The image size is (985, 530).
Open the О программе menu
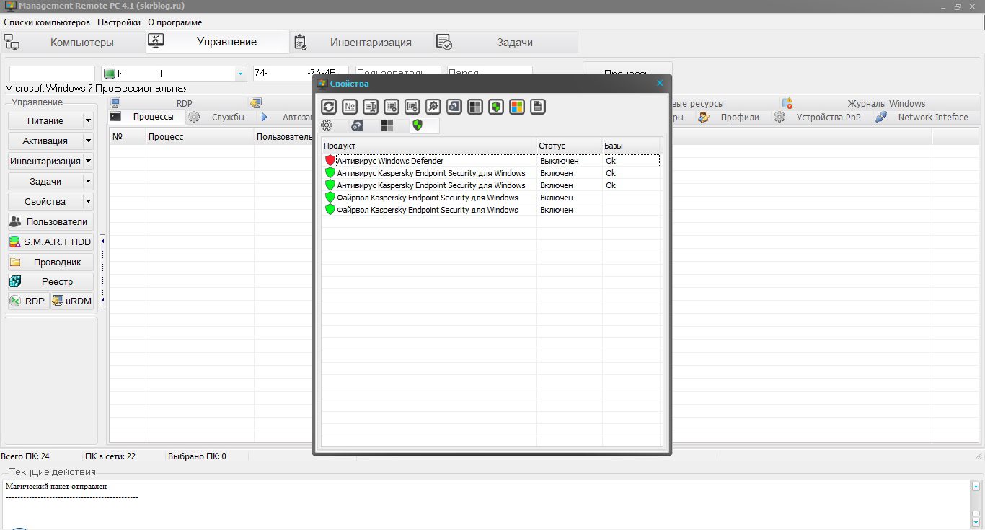tap(175, 22)
